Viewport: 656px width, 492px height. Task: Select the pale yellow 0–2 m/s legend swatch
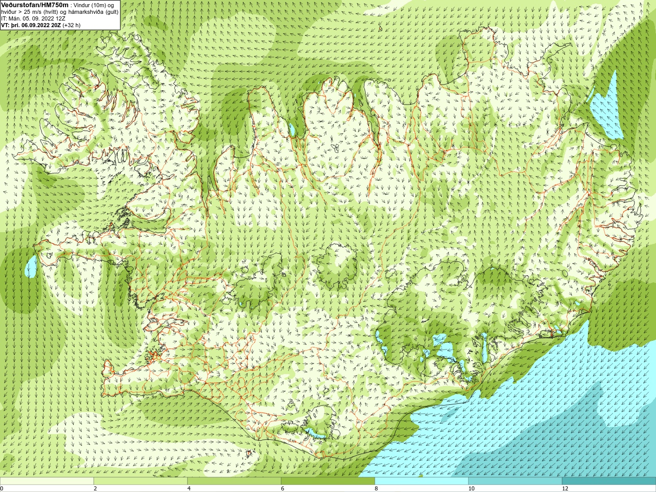tap(47, 481)
